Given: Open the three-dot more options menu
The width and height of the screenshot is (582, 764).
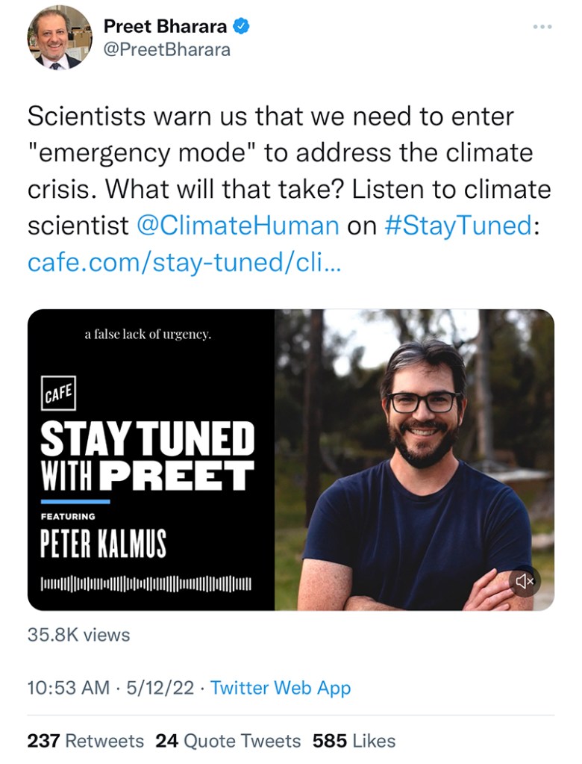Looking at the screenshot, I should [543, 27].
